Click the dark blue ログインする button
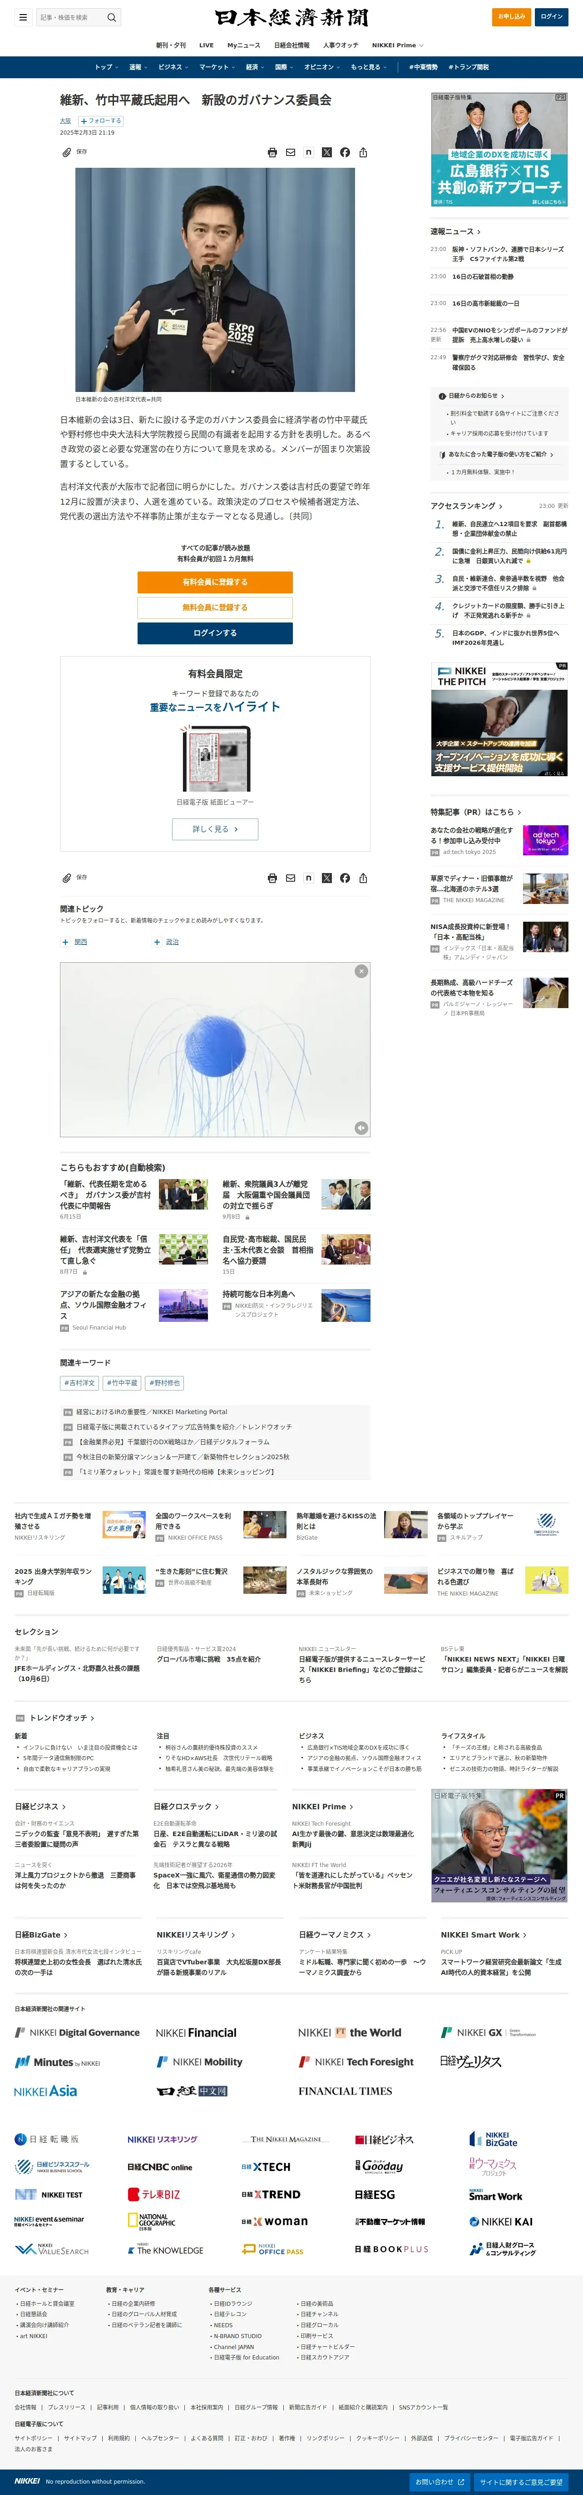Image resolution: width=583 pixels, height=2495 pixels. point(215,633)
